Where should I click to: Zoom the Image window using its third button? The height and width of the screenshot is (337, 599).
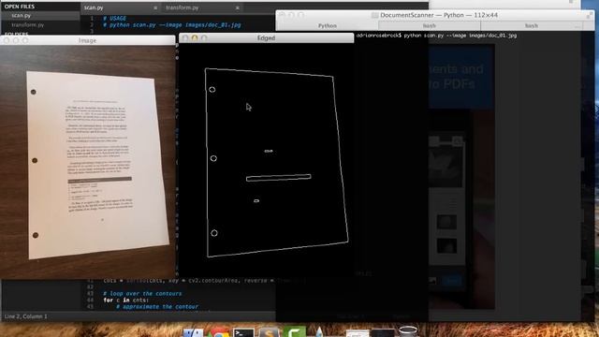pos(25,40)
